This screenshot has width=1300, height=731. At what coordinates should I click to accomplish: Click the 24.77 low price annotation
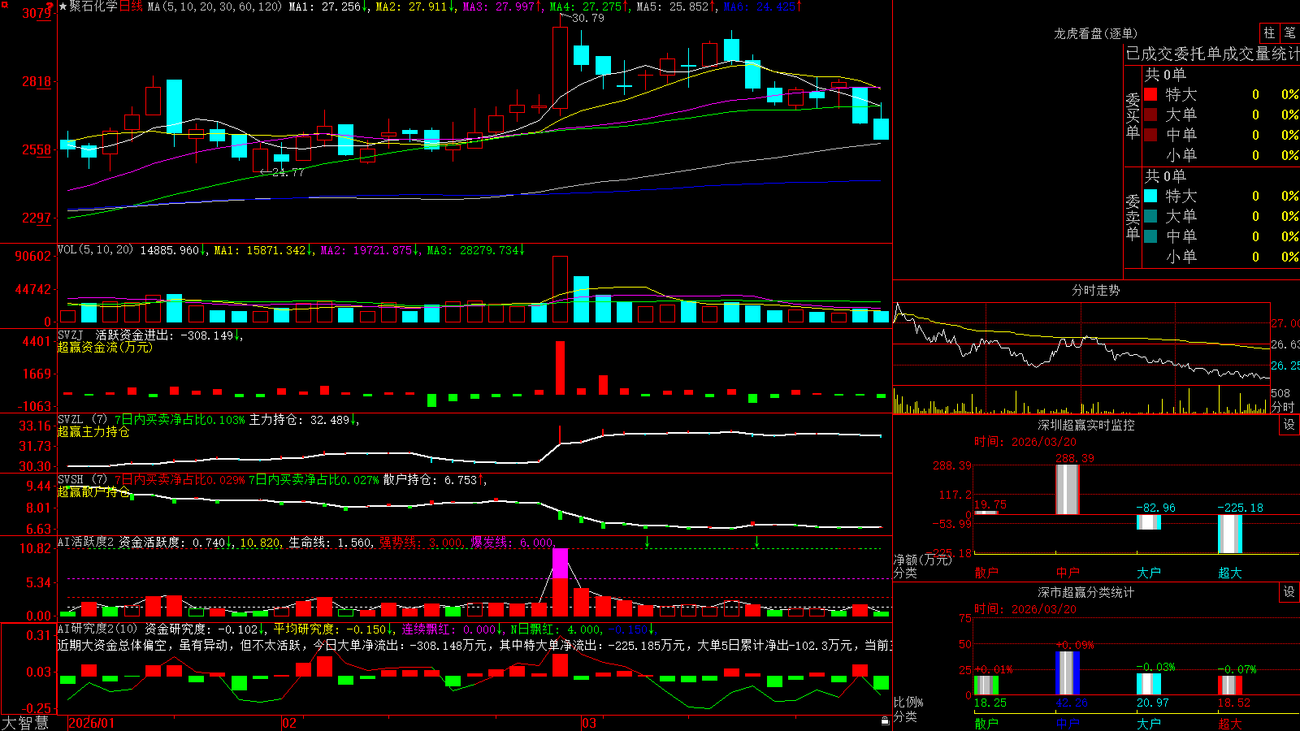[x=288, y=172]
